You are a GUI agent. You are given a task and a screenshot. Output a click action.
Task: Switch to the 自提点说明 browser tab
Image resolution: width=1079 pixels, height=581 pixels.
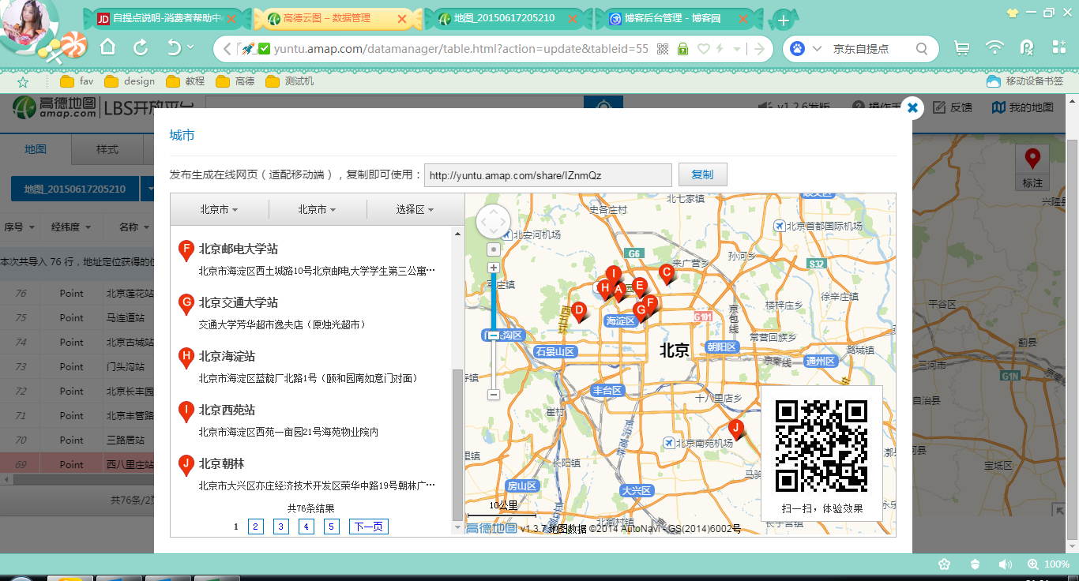pyautogui.click(x=165, y=18)
